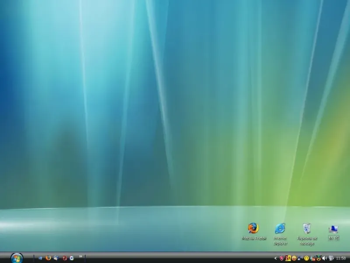Open ZoneAlarm ZA tray icon
Image resolution: width=350 pixels, height=263 pixels.
point(288,258)
